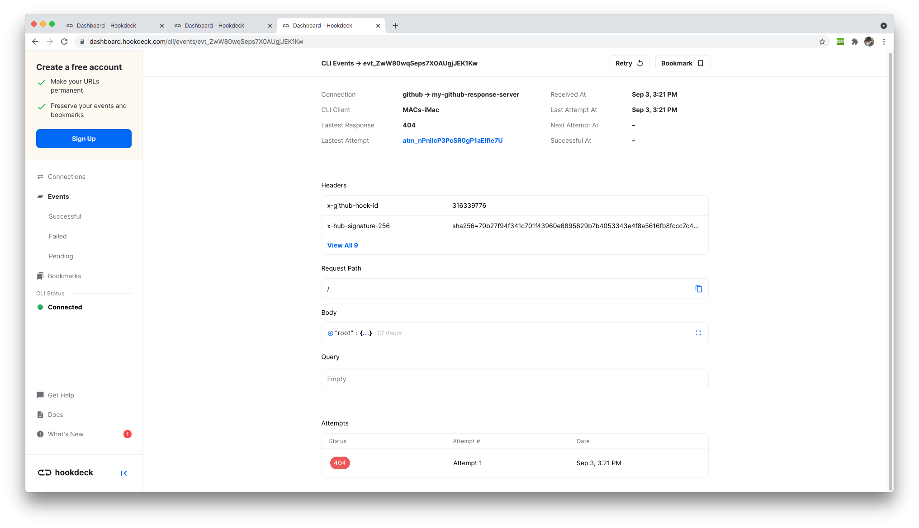Open the Docs page

[x=55, y=415]
